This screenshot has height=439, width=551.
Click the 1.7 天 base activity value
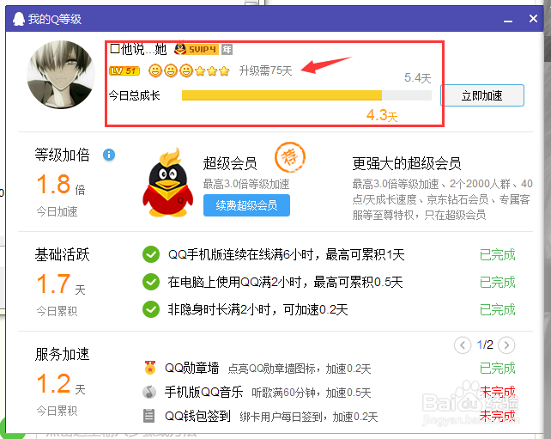61,284
